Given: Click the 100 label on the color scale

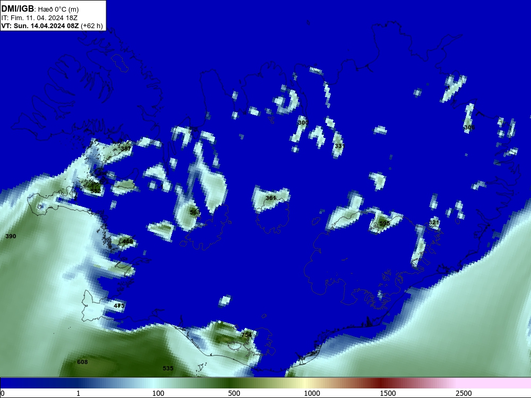Looking at the screenshot, I should click(158, 393).
